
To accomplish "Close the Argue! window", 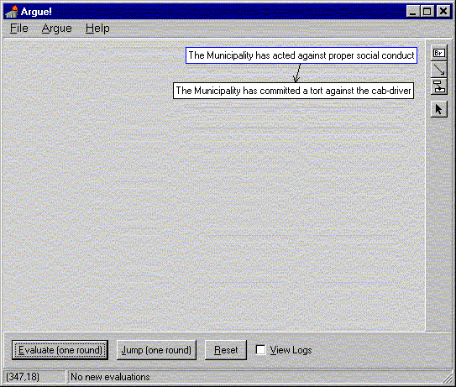I will click(443, 12).
